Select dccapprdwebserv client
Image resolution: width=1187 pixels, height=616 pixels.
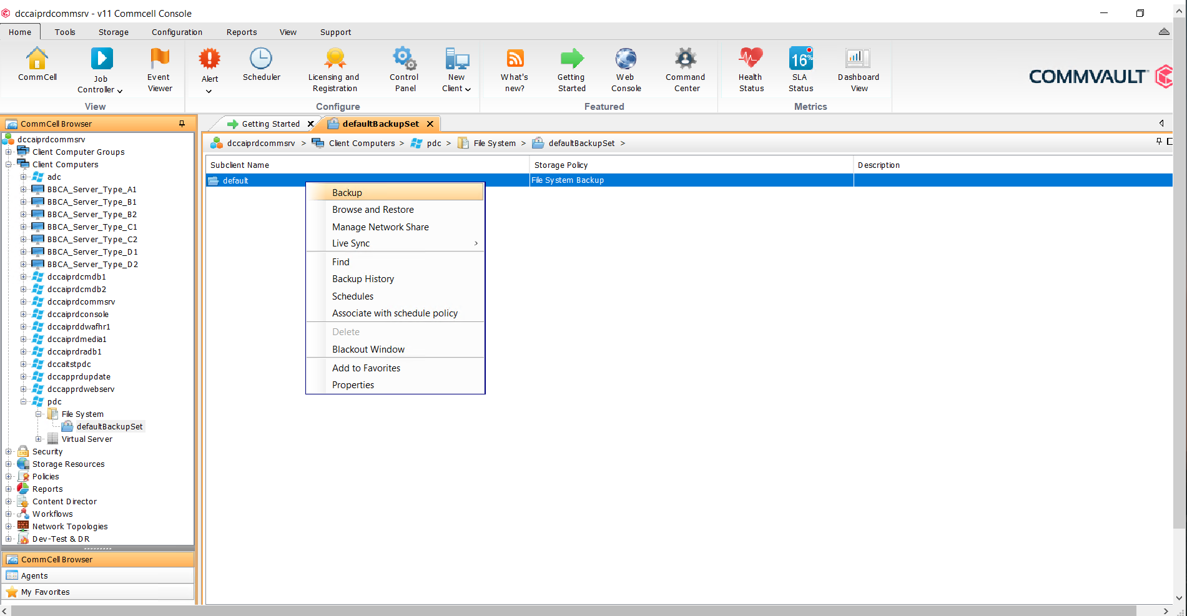[81, 389]
